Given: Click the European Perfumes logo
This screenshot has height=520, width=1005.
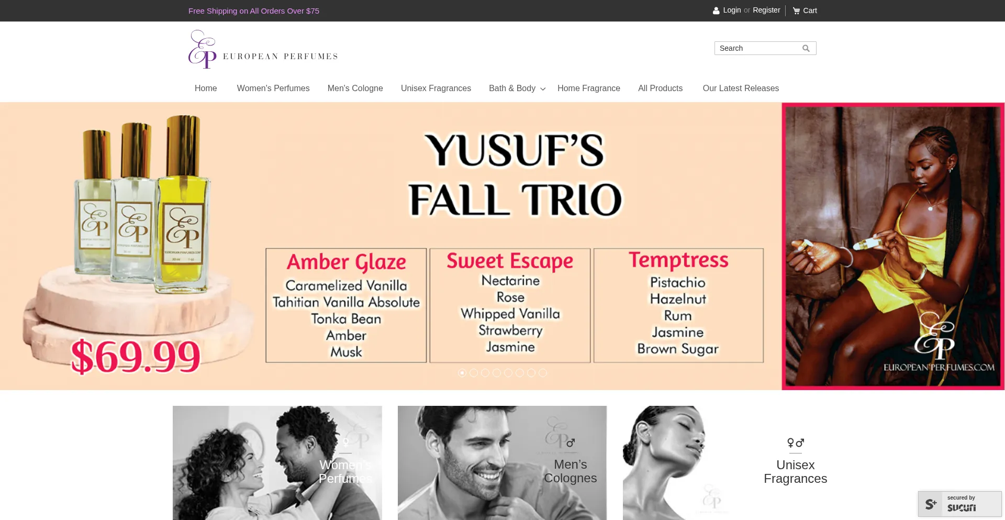Looking at the screenshot, I should point(263,49).
